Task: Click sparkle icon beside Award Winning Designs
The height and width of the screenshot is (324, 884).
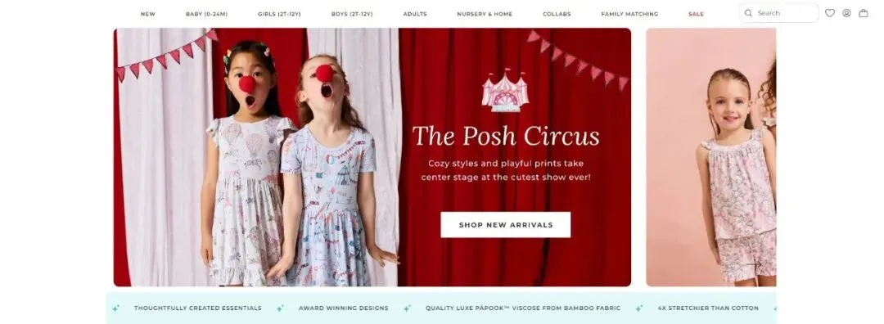Action: coord(280,308)
